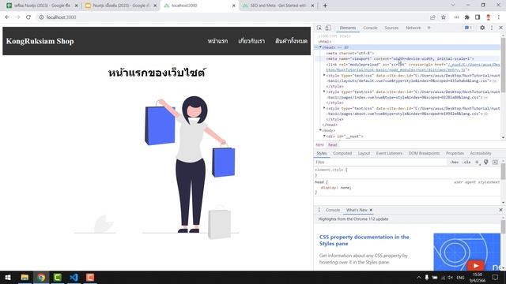
Task: Open the drawer three-dot menu beside Console
Action: pos(319,210)
